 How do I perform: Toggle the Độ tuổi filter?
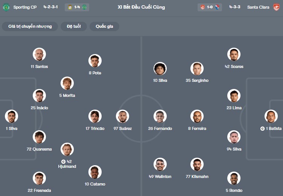(x=74, y=26)
